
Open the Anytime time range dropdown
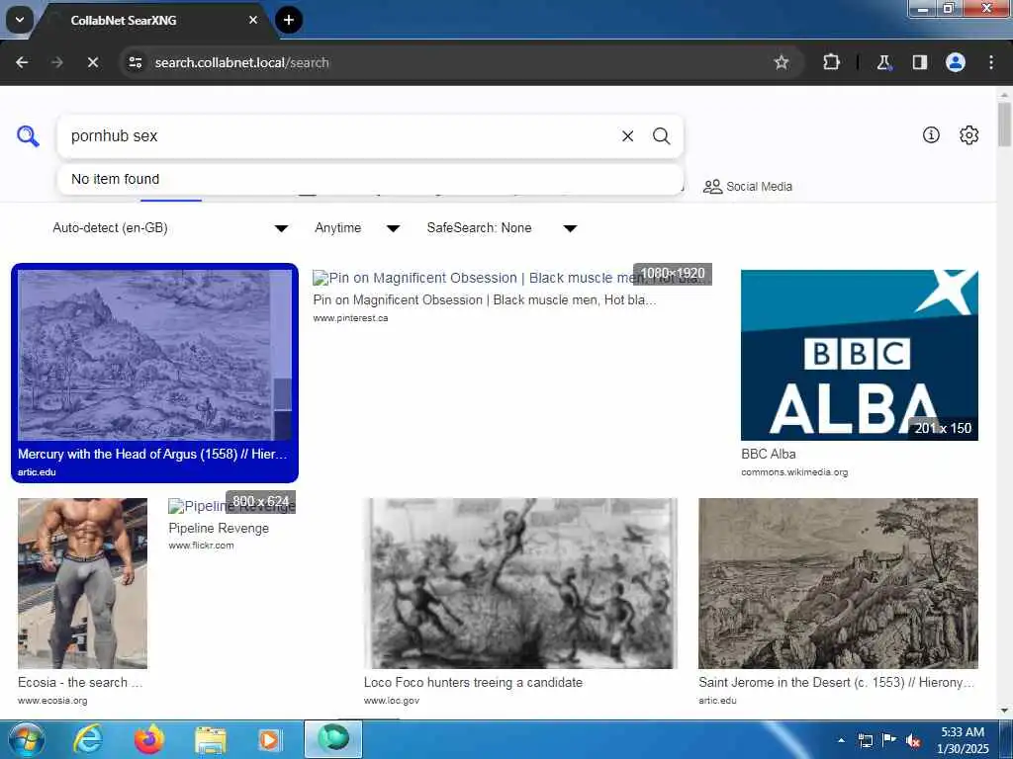(x=356, y=228)
